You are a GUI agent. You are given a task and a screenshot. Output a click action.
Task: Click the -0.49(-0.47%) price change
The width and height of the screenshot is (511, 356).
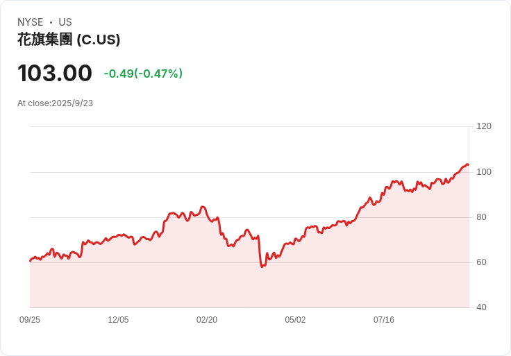point(143,74)
